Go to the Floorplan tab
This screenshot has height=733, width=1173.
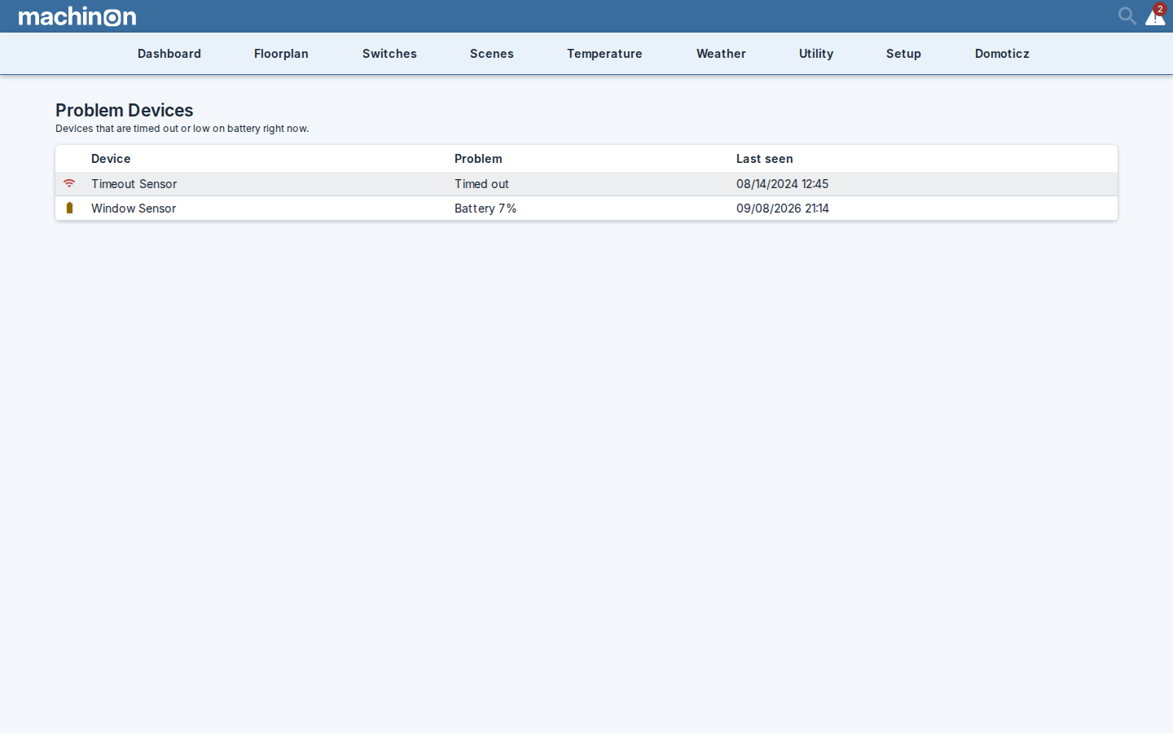tap(281, 54)
